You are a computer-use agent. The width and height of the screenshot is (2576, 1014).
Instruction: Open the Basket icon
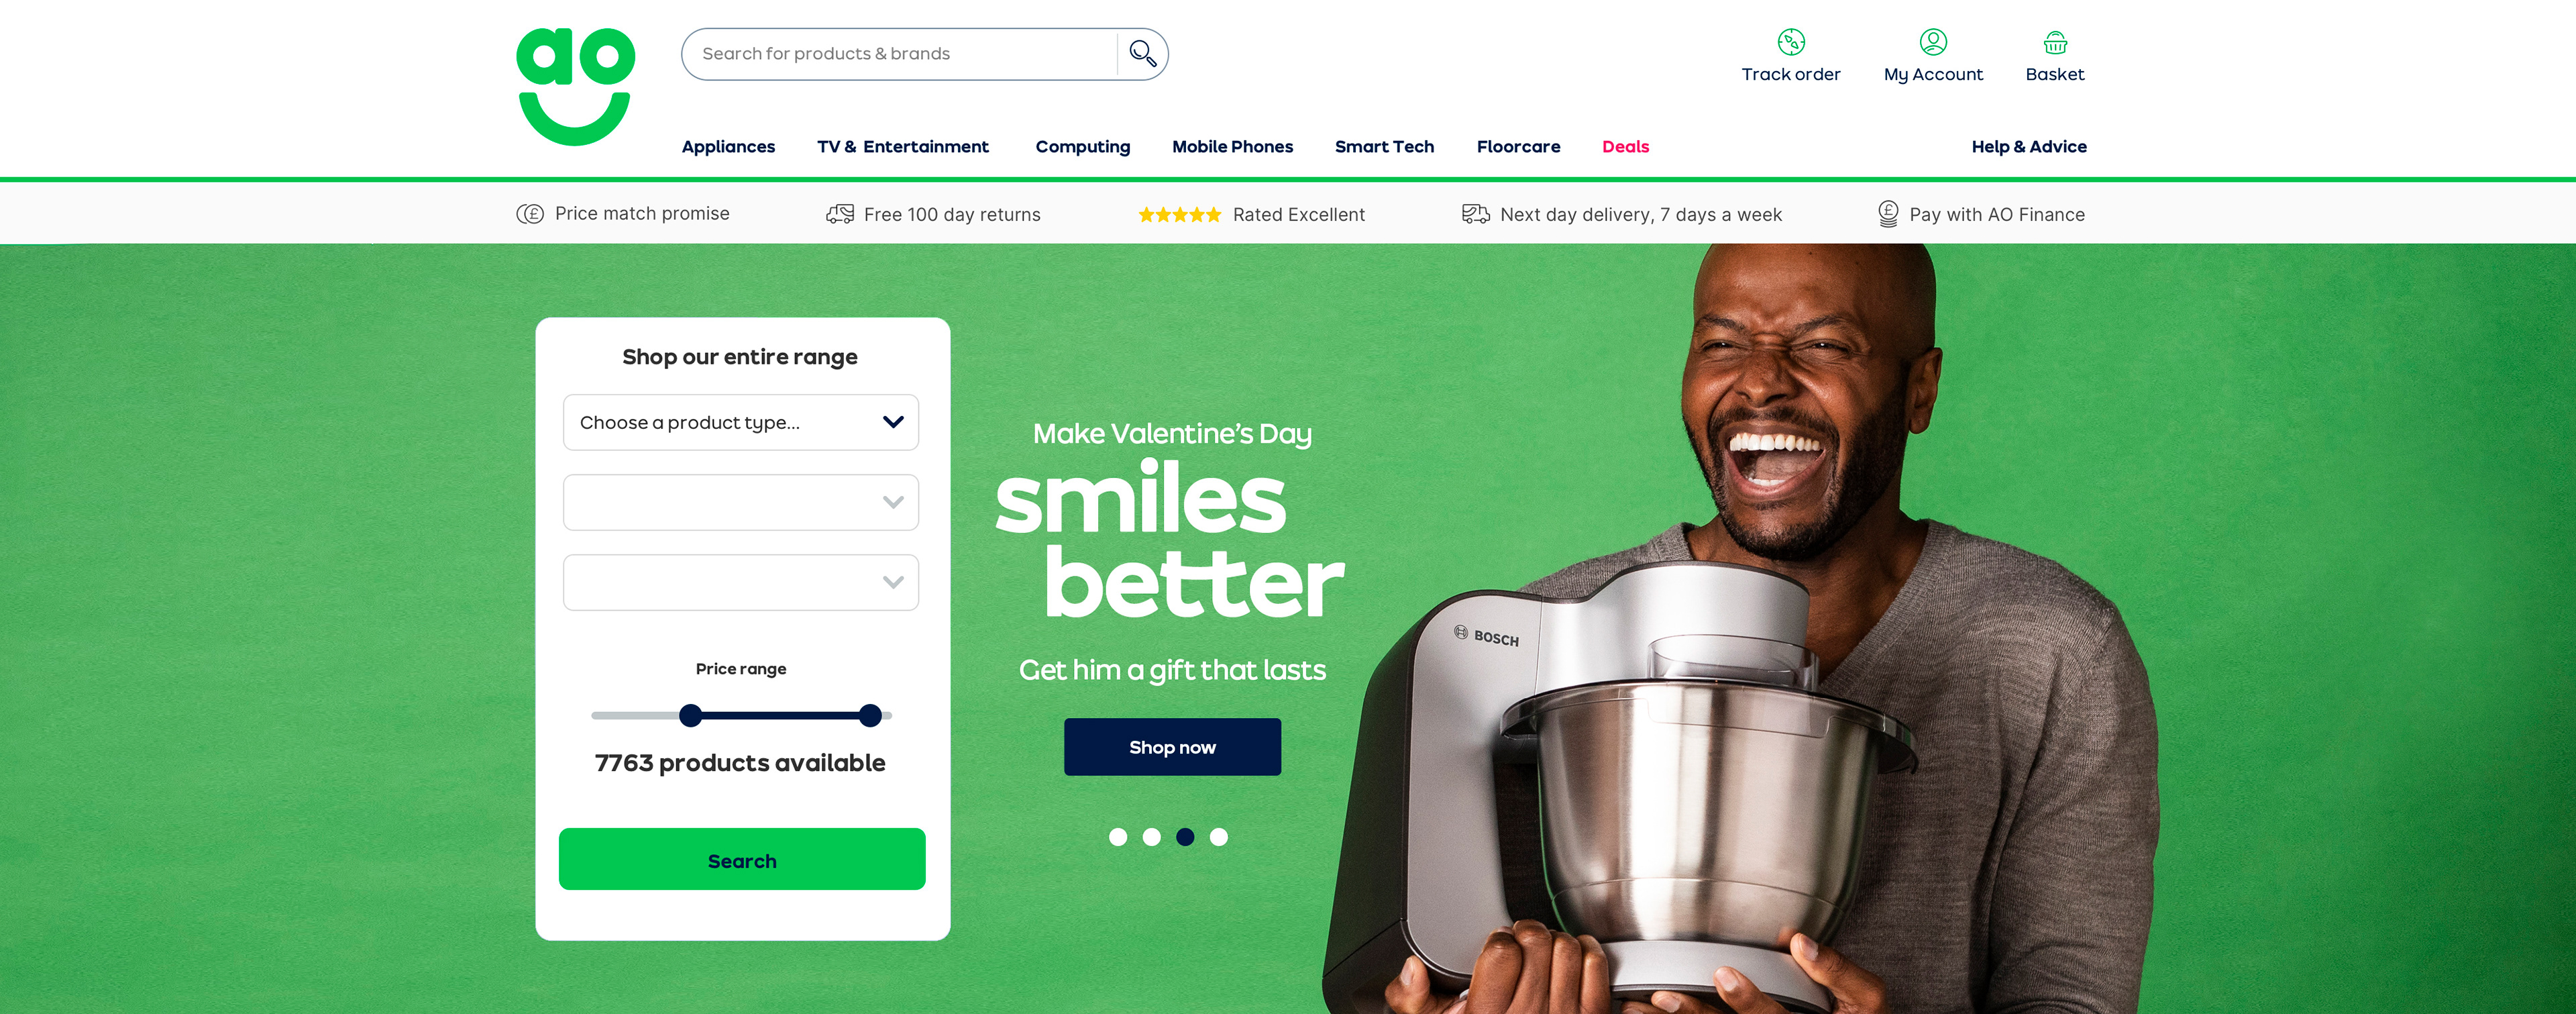coord(2054,43)
